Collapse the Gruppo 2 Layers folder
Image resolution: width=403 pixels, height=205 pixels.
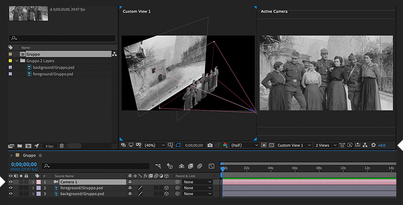coord(17,61)
